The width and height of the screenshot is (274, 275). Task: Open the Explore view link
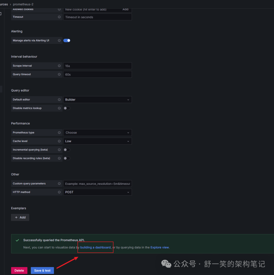tap(160, 248)
